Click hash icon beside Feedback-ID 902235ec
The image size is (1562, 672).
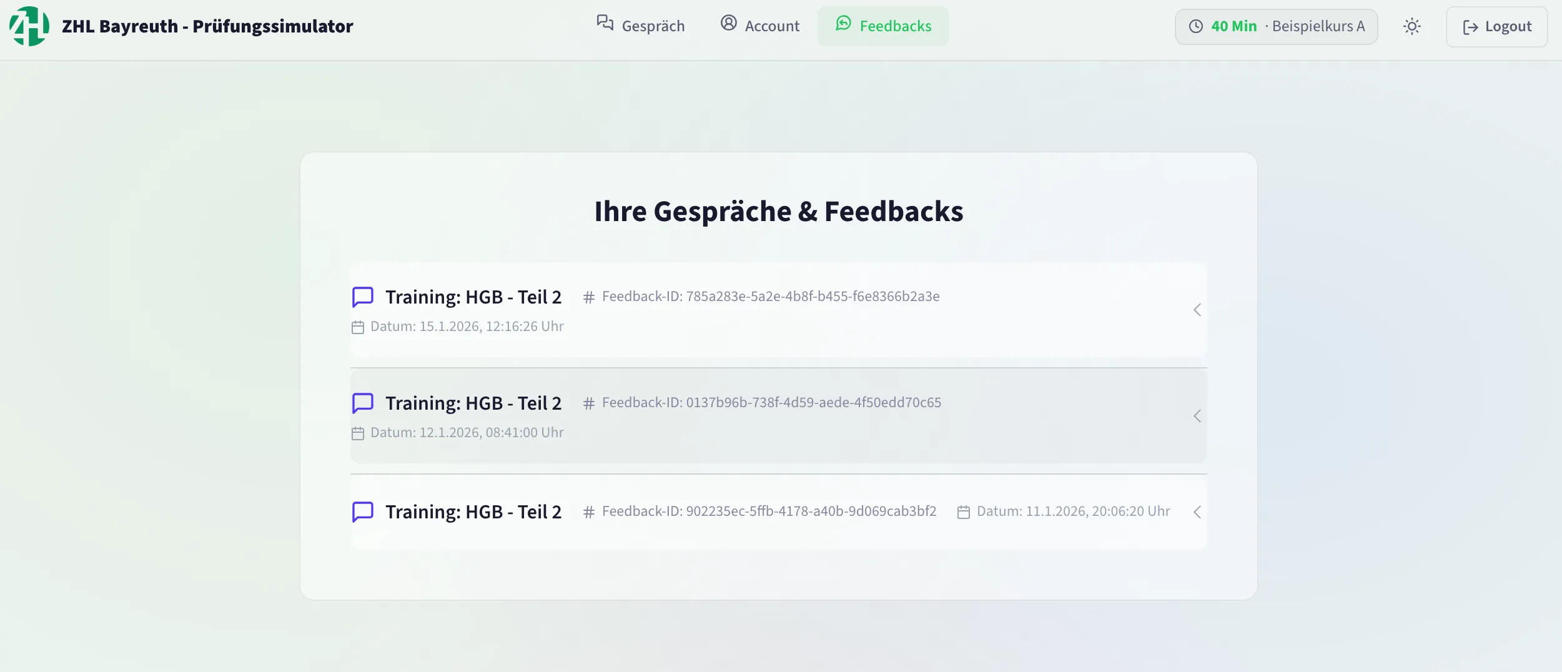[588, 512]
